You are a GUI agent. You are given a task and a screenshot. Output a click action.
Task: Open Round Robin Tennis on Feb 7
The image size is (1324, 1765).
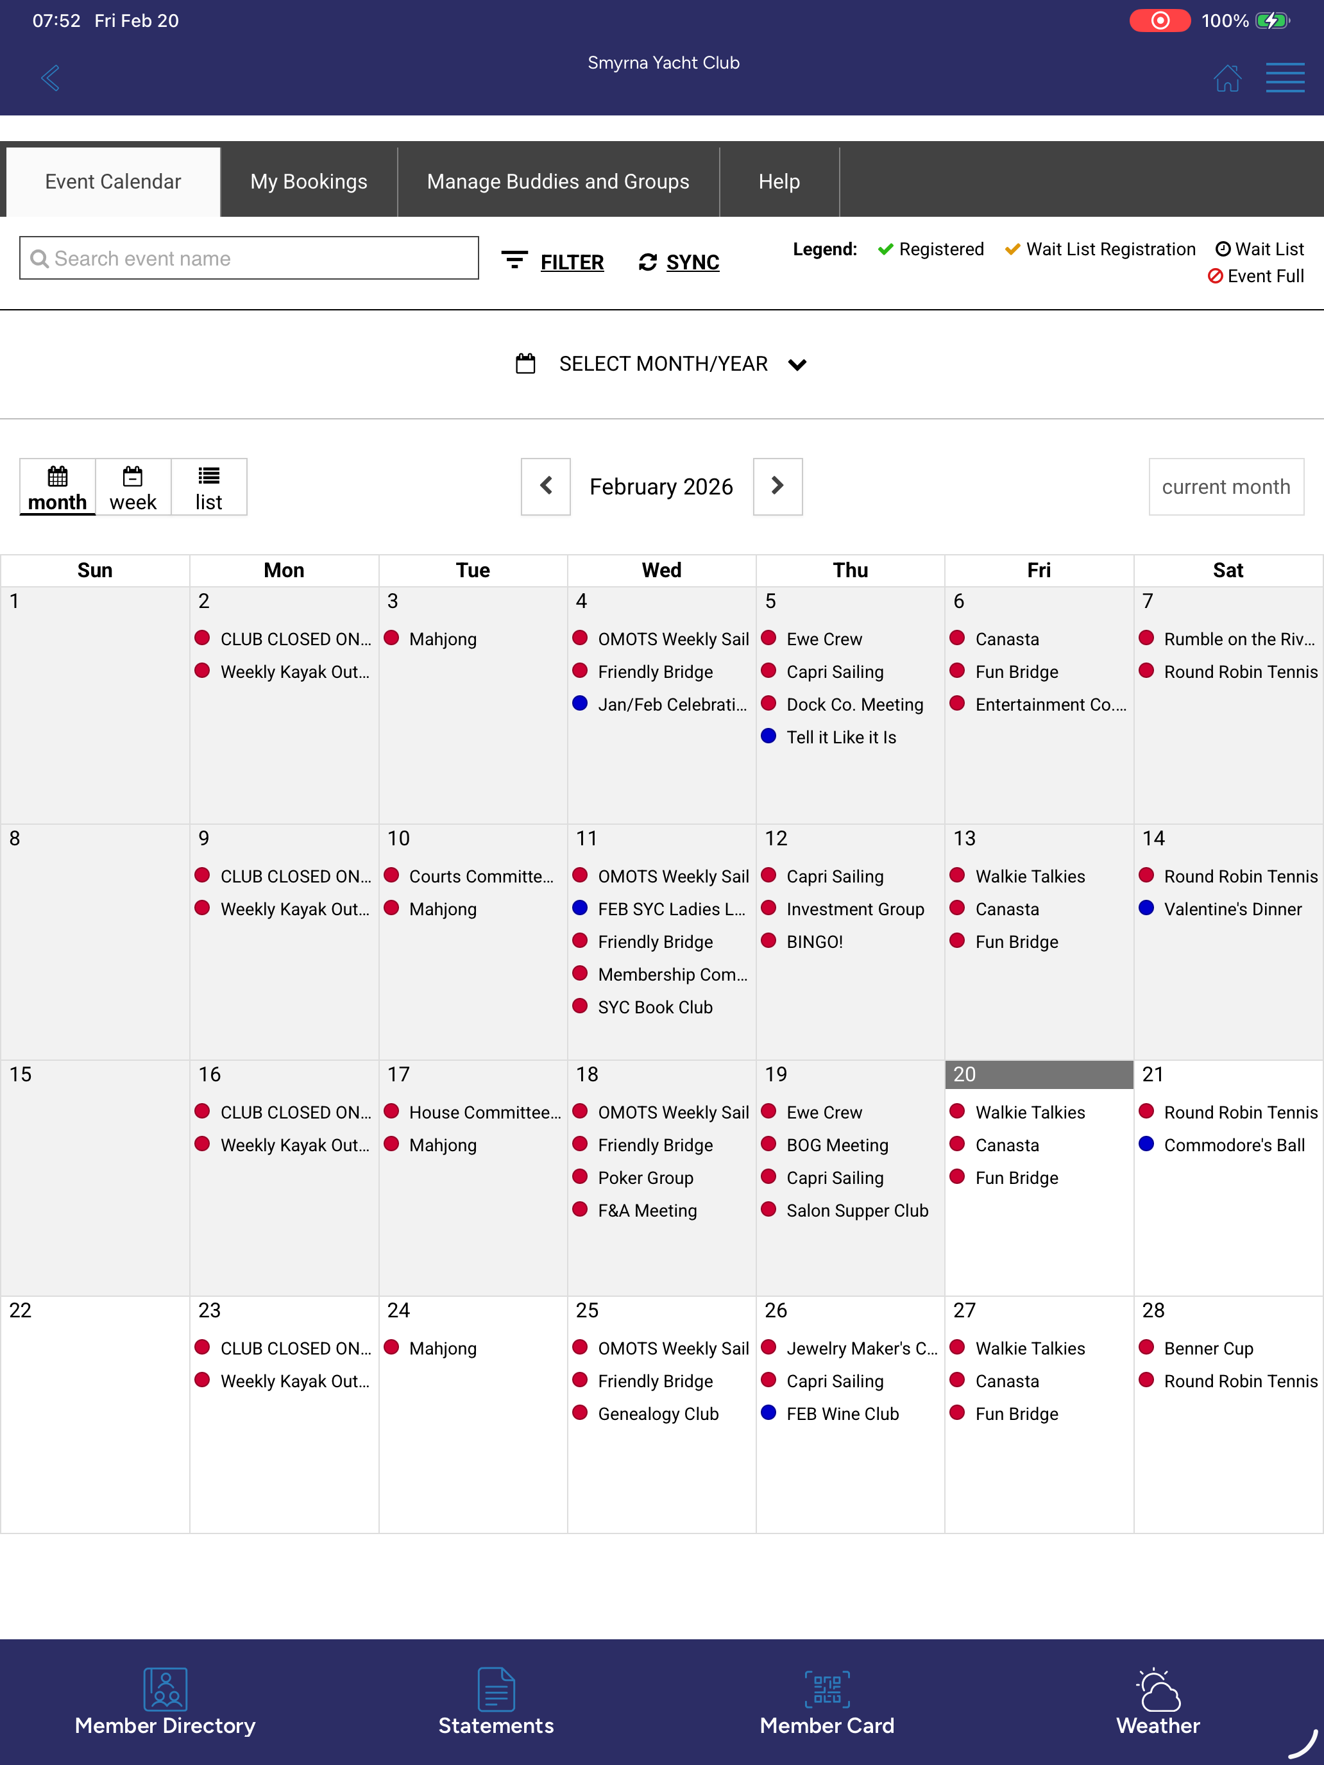click(x=1240, y=672)
